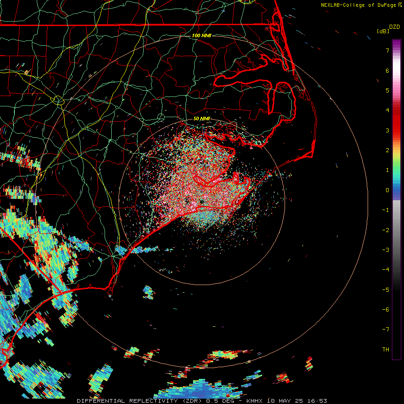Click the ZDR color scale bar
The height and width of the screenshot is (404, 404).
point(396,199)
